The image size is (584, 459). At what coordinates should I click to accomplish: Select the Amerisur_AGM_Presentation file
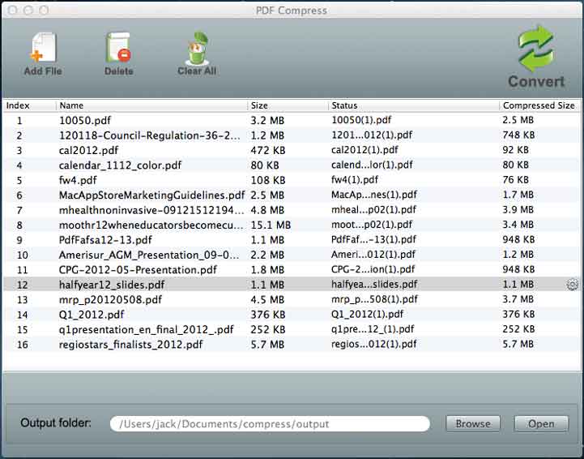tap(292, 255)
